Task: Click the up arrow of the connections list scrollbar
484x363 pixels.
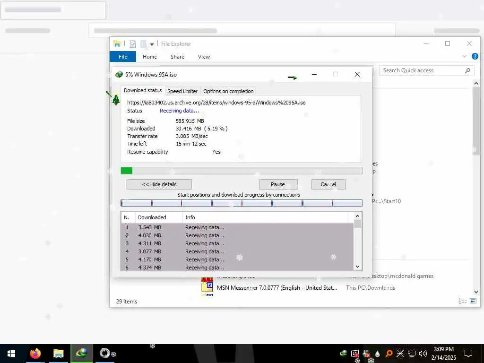Action: (357, 216)
